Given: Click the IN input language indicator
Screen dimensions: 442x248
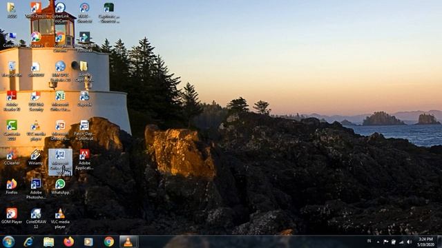Looking at the screenshot, I should point(369,241).
